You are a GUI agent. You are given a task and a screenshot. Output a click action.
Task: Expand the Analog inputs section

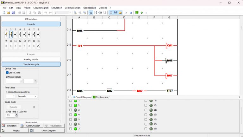(x=31, y=59)
